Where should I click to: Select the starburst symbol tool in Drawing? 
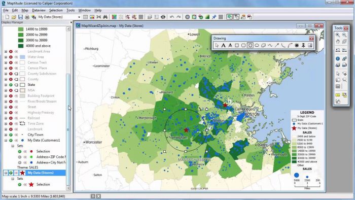pos(297,45)
